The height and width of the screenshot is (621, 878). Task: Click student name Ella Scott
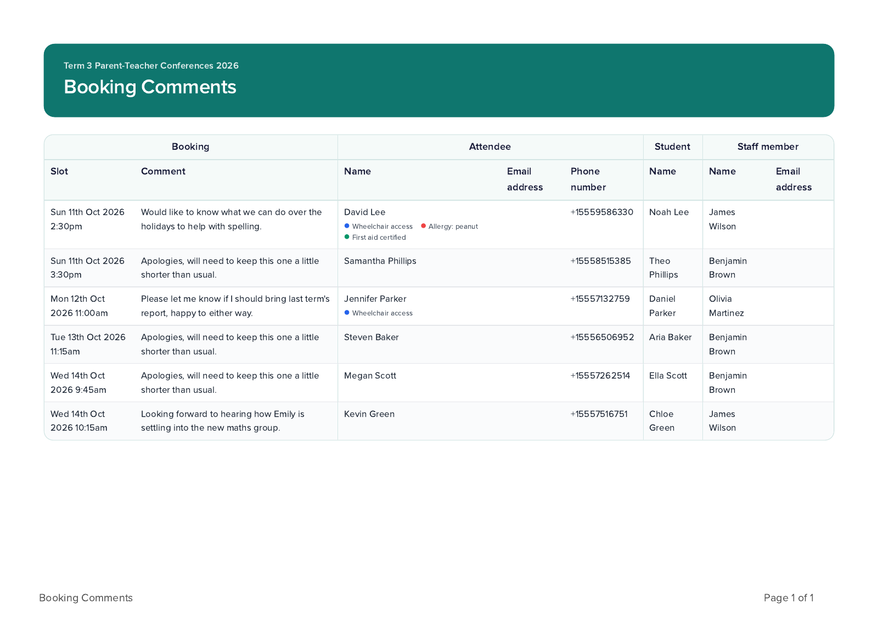[668, 376]
